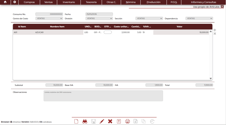Click the Consumo No. field

[x=49, y=14]
